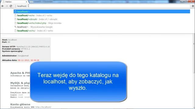Click the browser Forward arrow

[7, 6]
